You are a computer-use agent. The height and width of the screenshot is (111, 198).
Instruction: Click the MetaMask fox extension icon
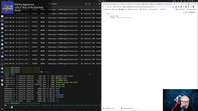(179, 7)
